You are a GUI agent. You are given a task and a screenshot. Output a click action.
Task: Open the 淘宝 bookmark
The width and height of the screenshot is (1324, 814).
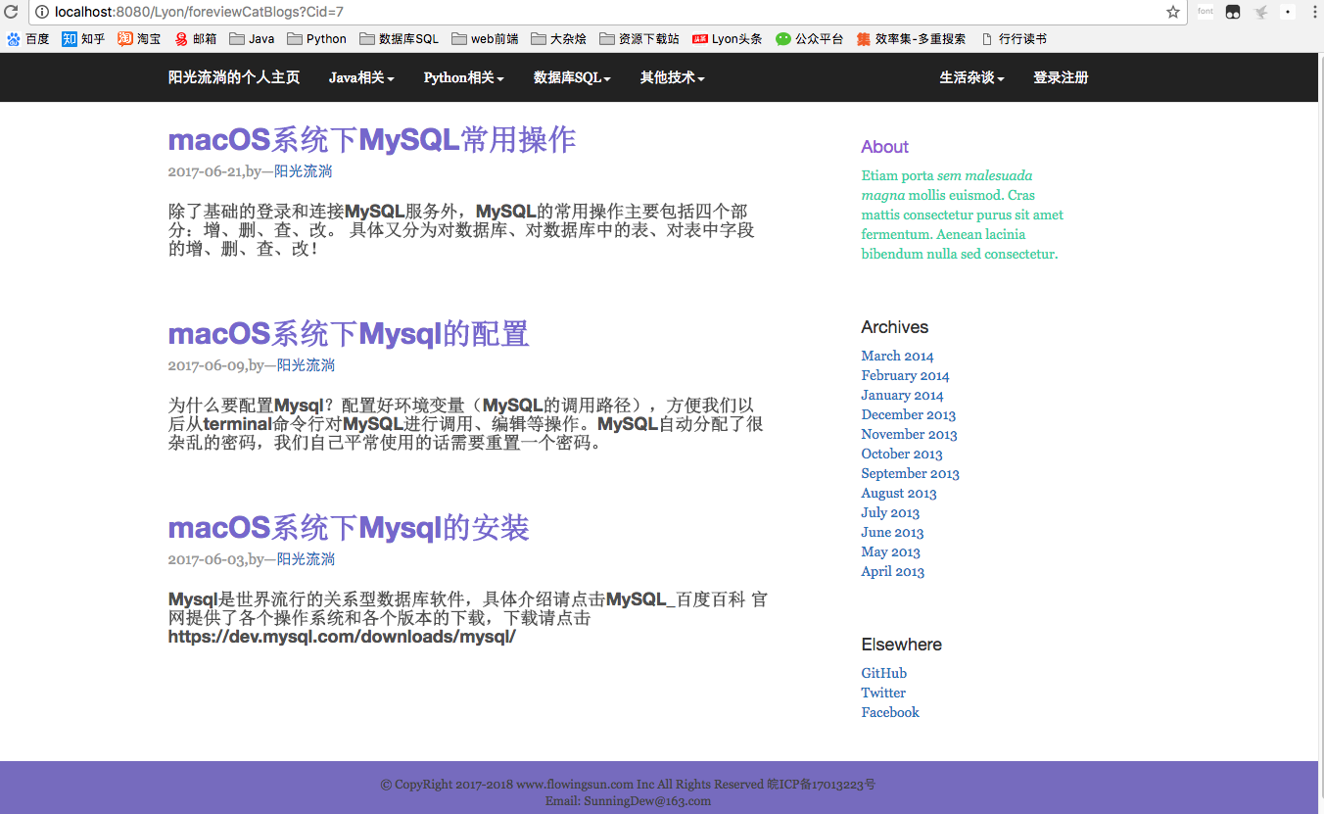[139, 39]
